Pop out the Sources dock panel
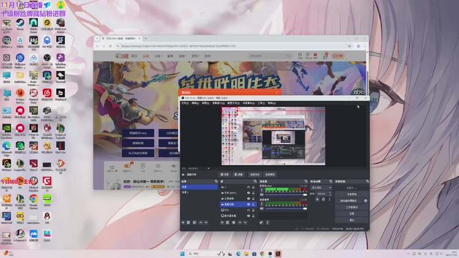 click(255, 182)
